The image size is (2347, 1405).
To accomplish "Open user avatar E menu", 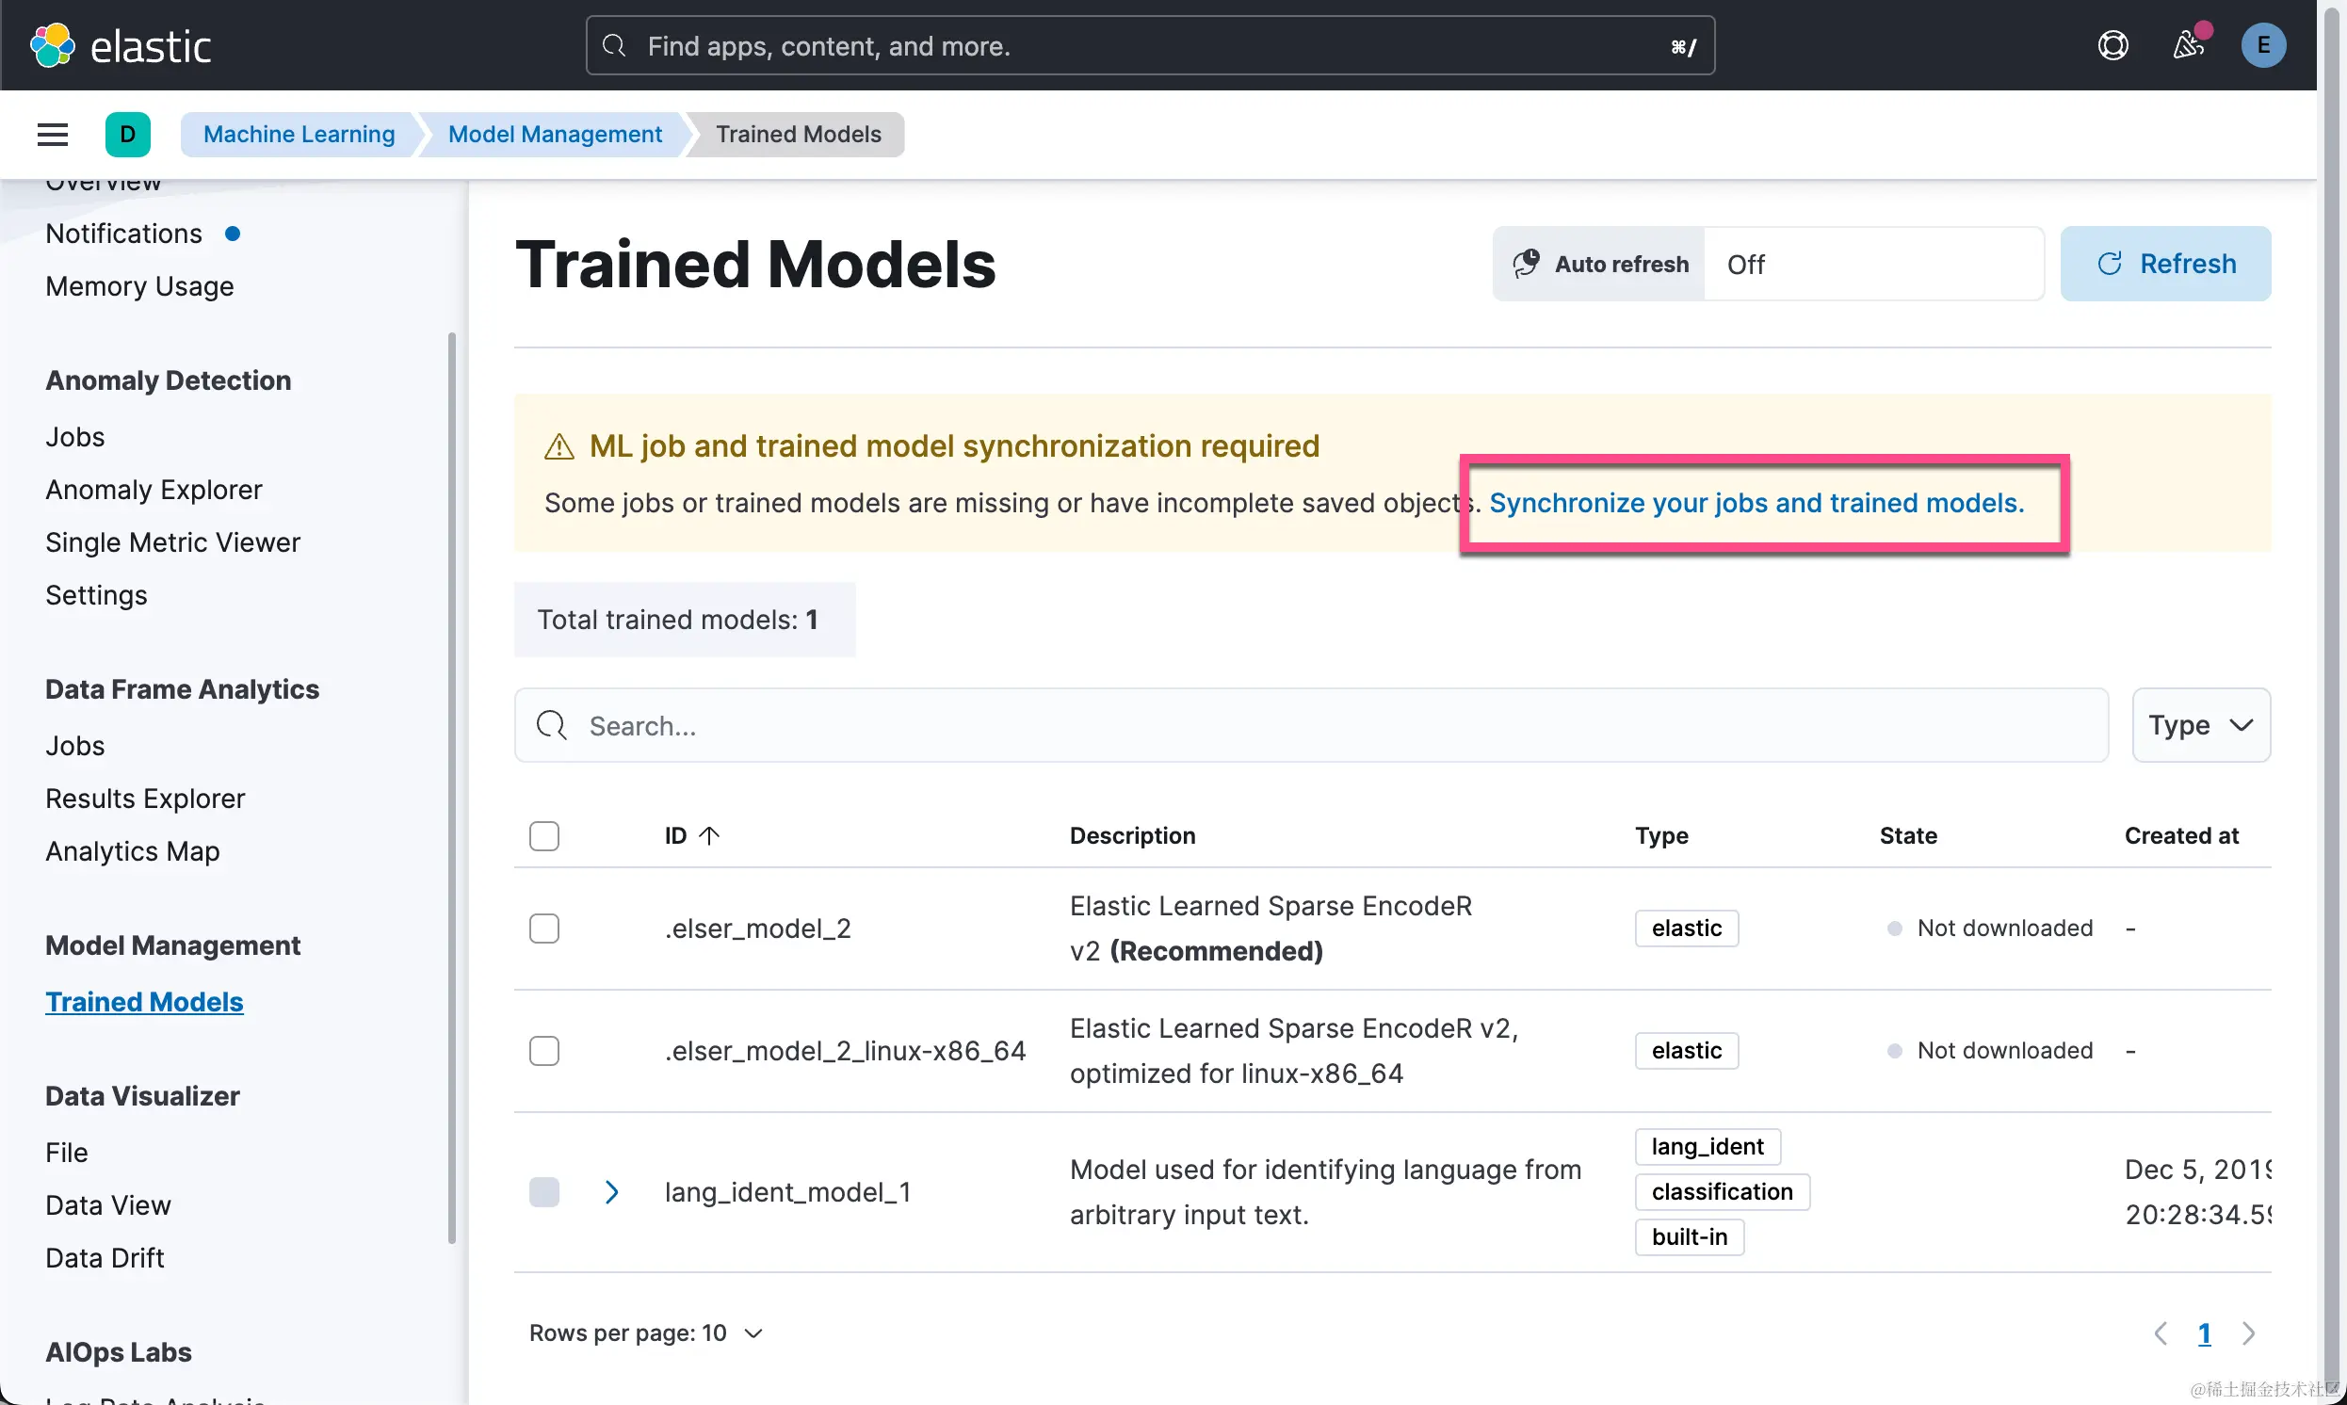I will pos(2263,45).
